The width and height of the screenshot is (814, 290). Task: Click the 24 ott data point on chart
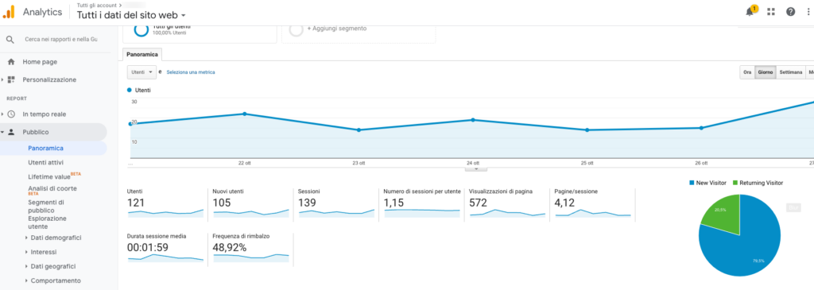point(472,120)
